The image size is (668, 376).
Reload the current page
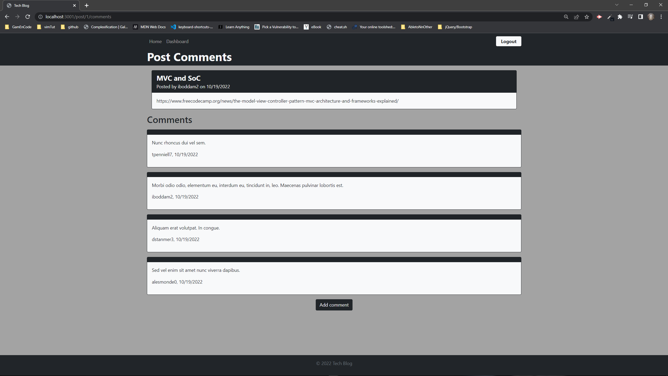pyautogui.click(x=28, y=17)
